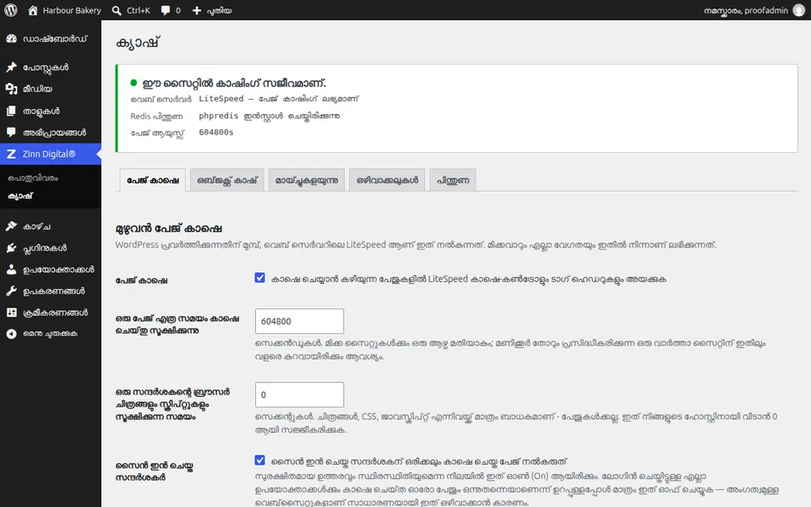Switch to the പേജ് കാഷെ tab
The width and height of the screenshot is (811, 507).
click(153, 180)
